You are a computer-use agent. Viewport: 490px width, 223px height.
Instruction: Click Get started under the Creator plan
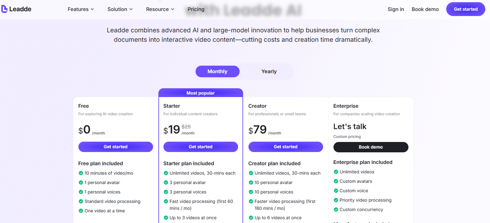286,147
